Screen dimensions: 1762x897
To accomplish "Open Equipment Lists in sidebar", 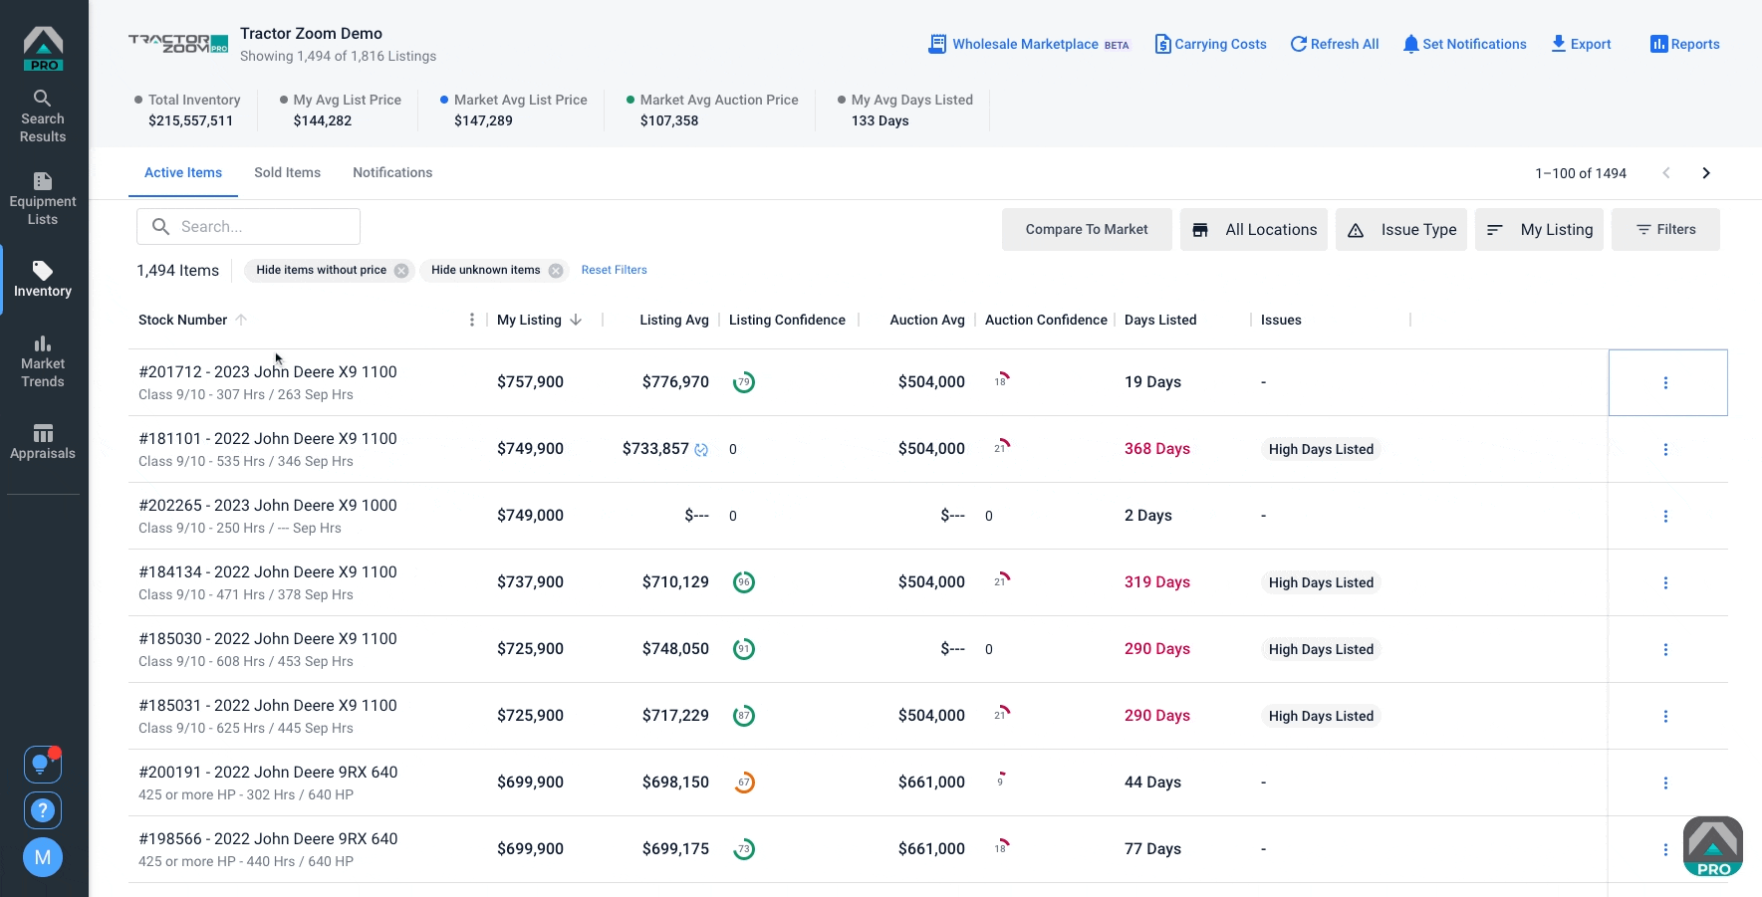I will point(43,199).
